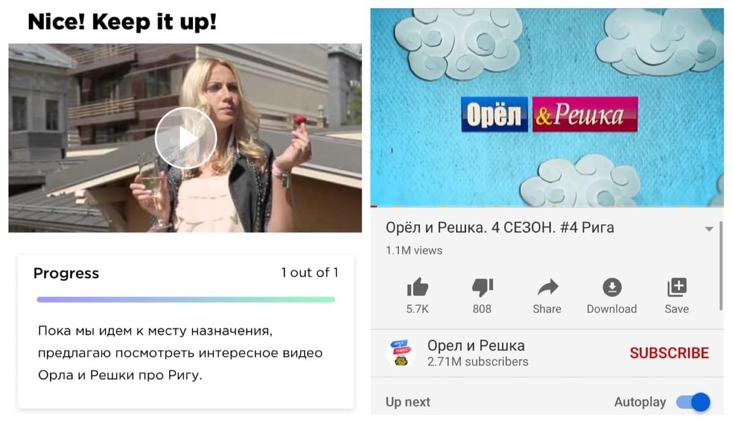Turn off the Autoplay switch
733x424 pixels.
[693, 402]
